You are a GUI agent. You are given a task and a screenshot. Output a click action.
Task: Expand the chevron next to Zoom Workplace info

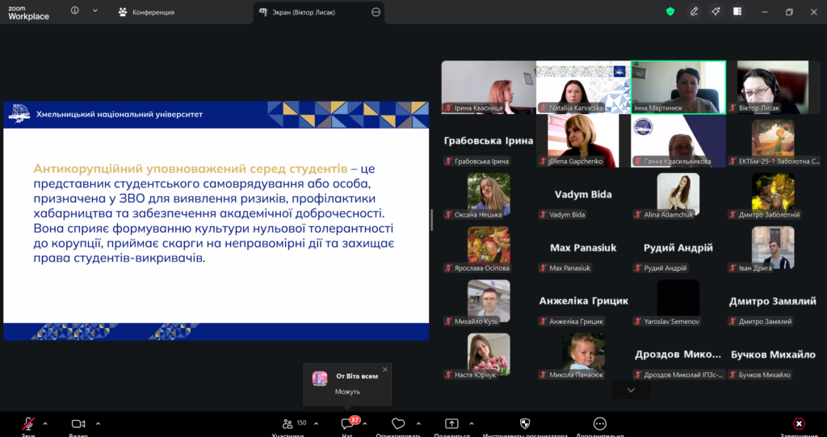coord(94,11)
